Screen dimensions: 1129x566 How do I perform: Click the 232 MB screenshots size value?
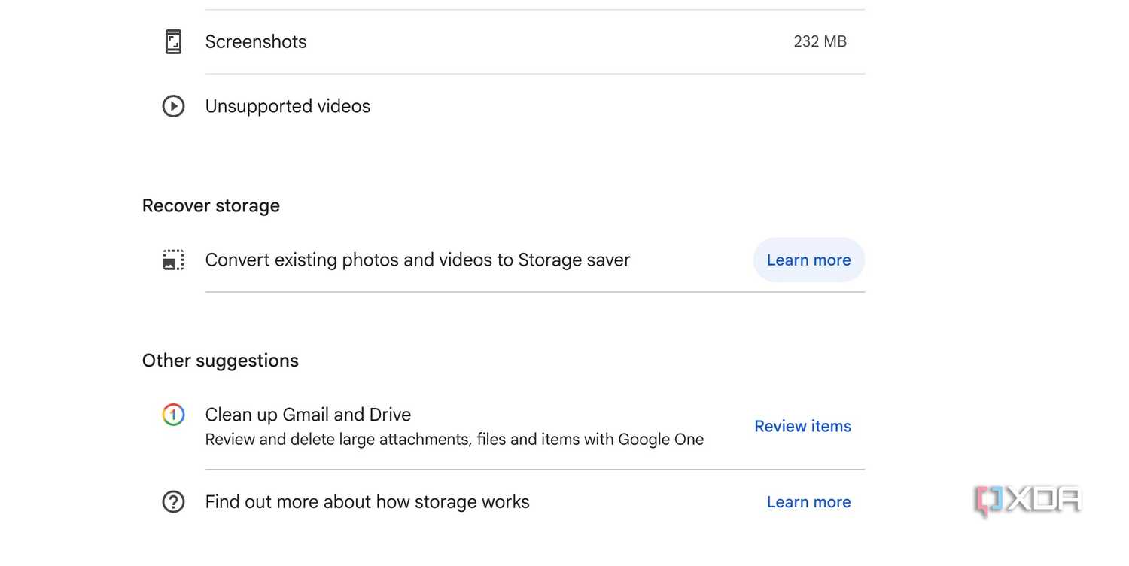pos(820,41)
